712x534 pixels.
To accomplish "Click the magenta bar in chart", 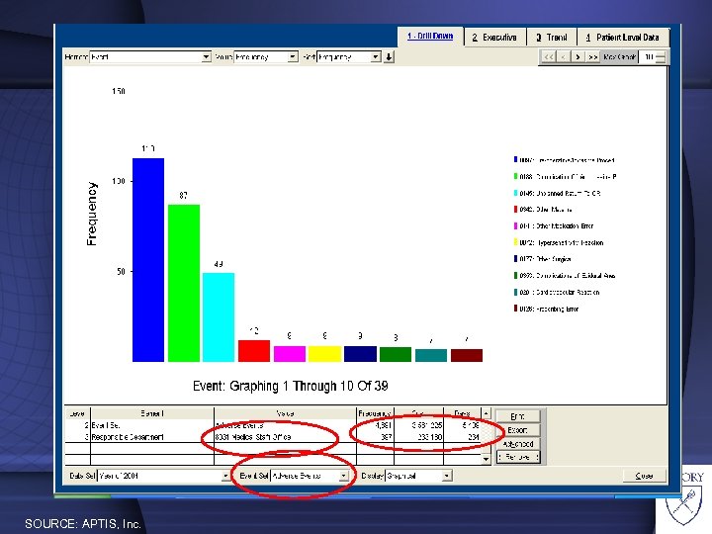I will [289, 354].
